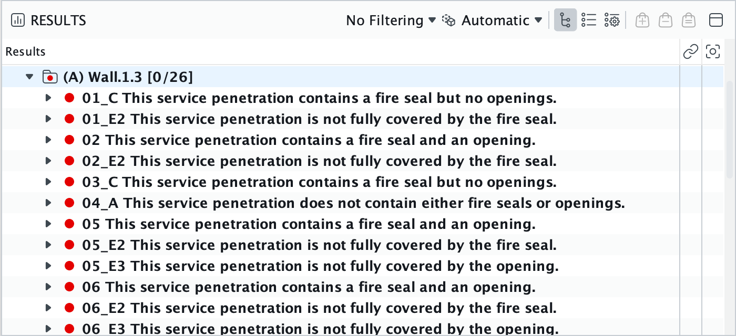Open results list settings gear icon
Image resolution: width=736 pixels, height=336 pixels.
(x=612, y=20)
